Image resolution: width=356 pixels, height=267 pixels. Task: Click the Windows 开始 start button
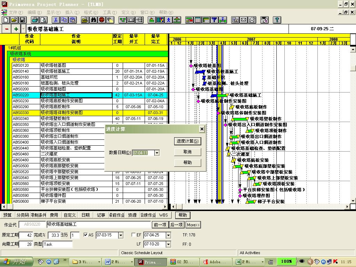[16, 262]
